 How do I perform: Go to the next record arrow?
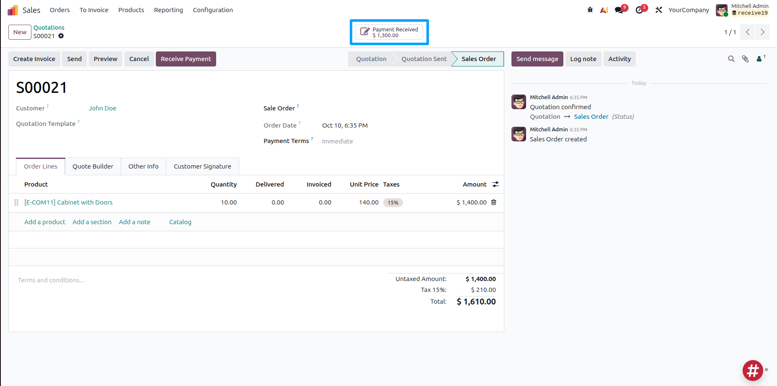pyautogui.click(x=762, y=32)
